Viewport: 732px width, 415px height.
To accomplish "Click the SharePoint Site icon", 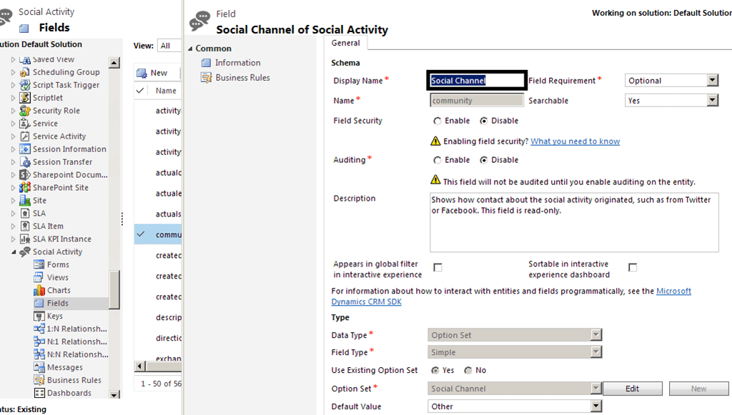I will pyautogui.click(x=25, y=187).
